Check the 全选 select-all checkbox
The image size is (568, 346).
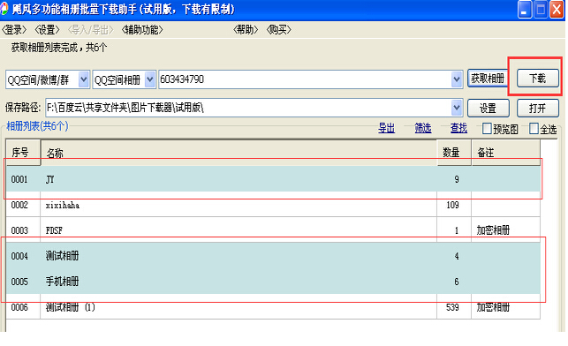click(x=534, y=128)
